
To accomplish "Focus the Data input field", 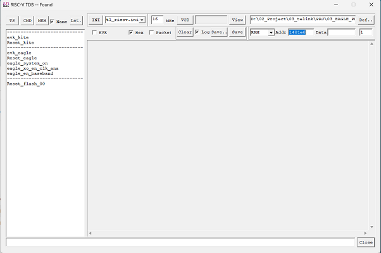I will click(342, 32).
